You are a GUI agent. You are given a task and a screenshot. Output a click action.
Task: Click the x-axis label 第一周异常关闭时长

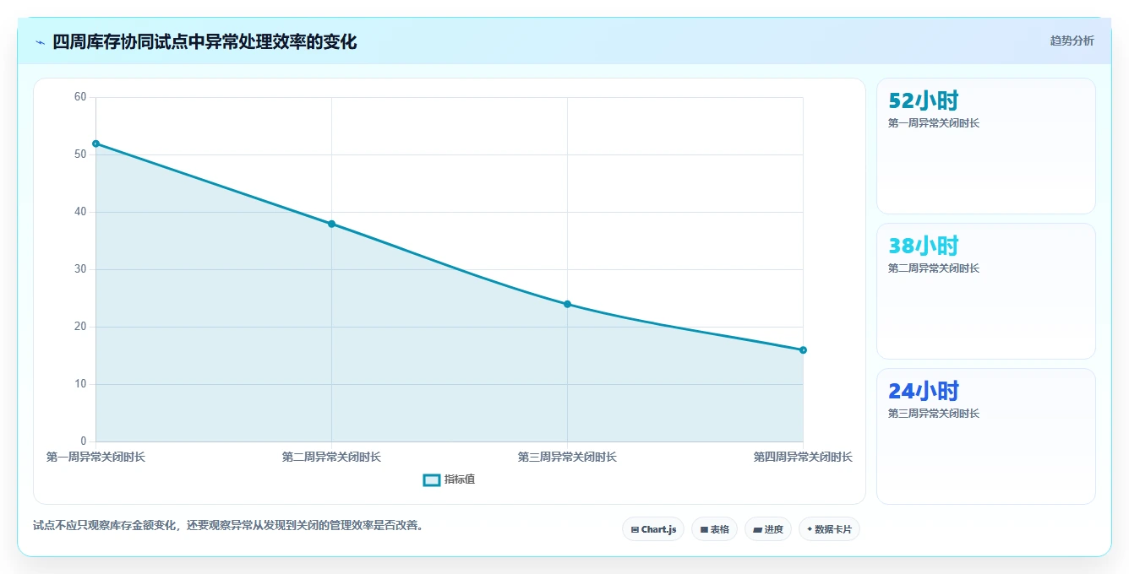click(x=95, y=457)
